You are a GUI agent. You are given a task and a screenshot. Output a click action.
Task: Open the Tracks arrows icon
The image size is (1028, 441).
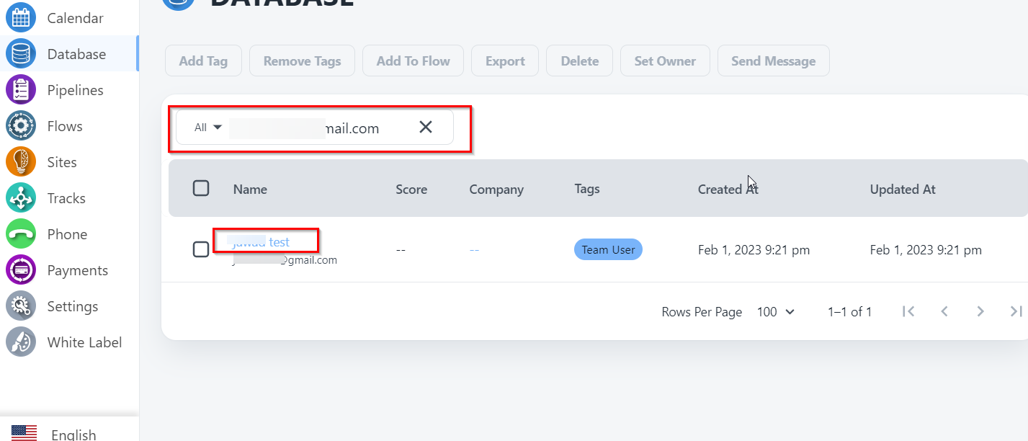(21, 198)
